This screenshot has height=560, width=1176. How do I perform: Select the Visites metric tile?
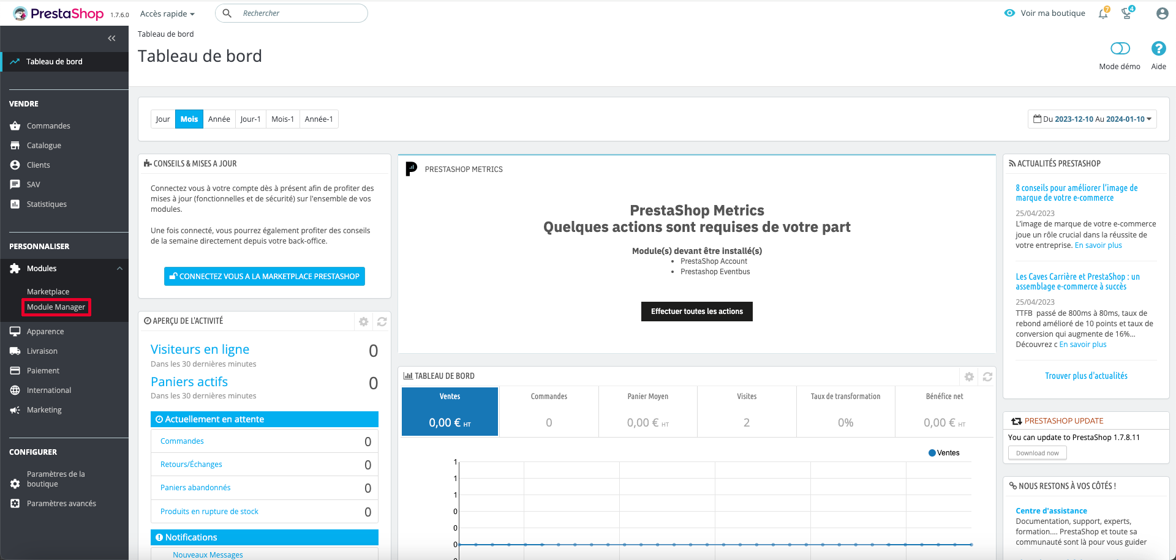(747, 411)
